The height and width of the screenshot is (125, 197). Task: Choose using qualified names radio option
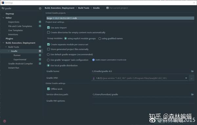coord(99,39)
